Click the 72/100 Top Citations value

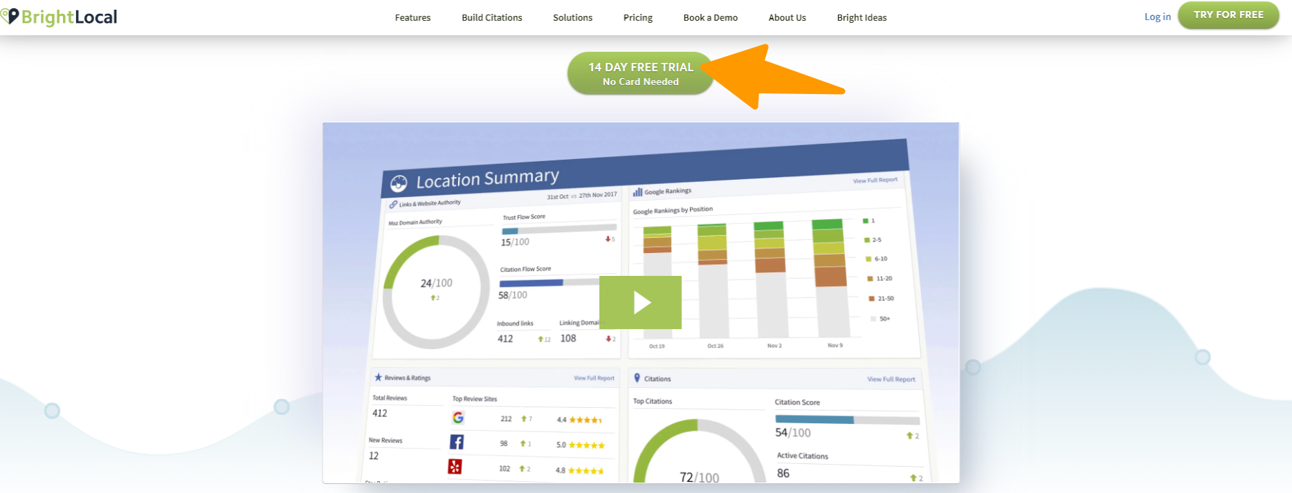point(699,477)
